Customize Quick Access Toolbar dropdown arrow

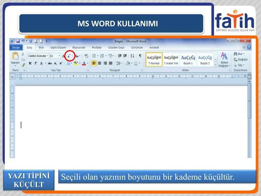click(46, 41)
